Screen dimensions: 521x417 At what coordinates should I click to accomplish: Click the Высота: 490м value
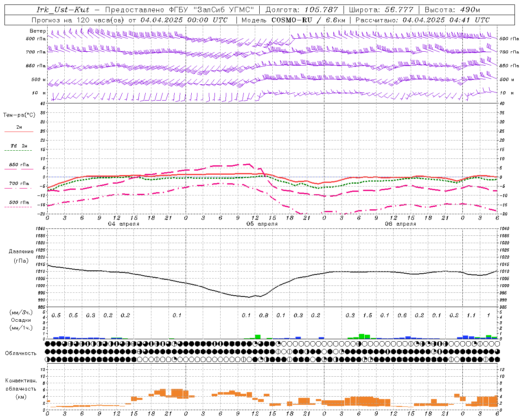452,10
